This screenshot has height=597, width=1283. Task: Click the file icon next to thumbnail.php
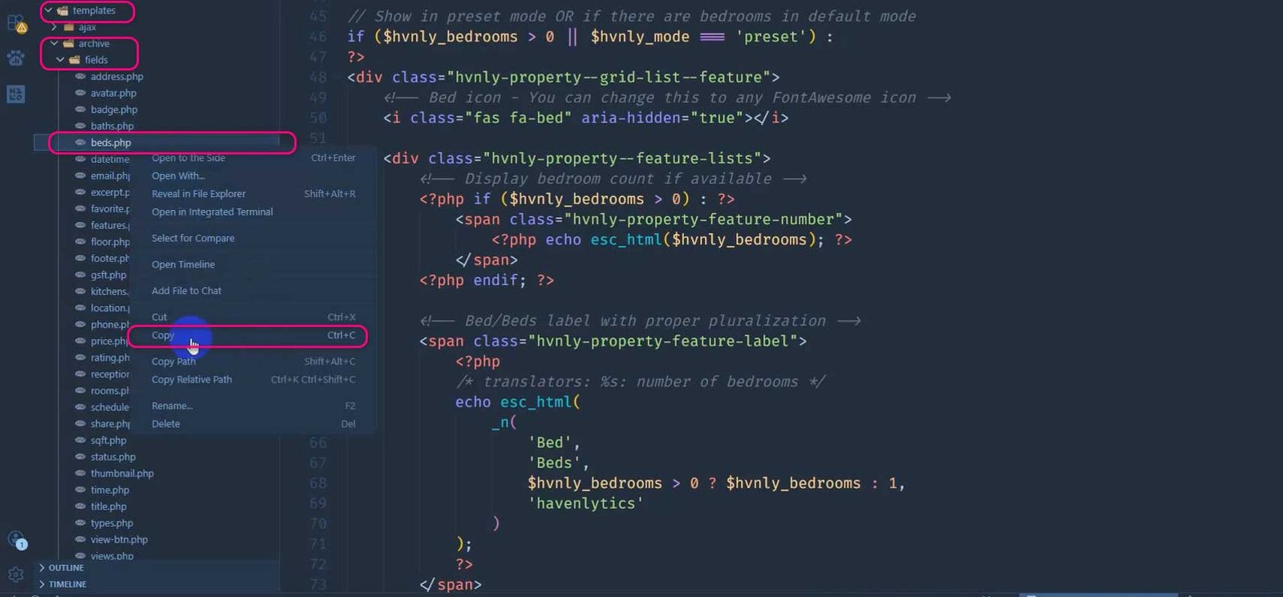[x=80, y=473]
